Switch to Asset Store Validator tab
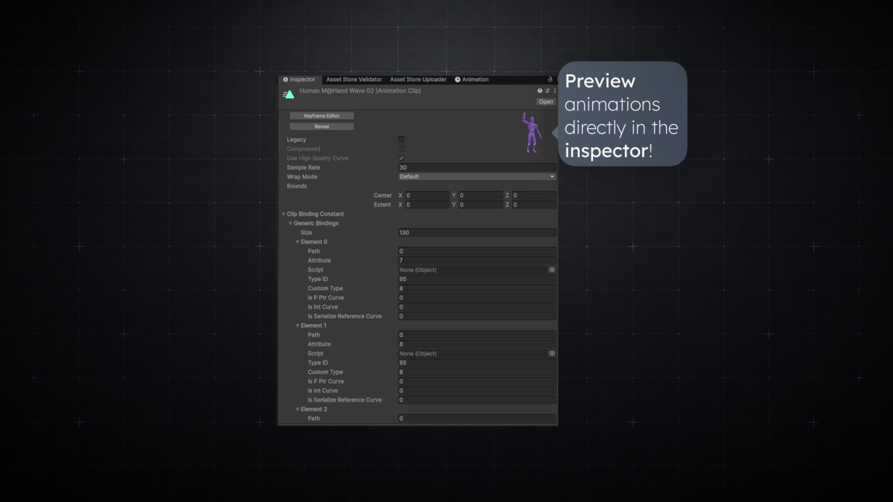 (354, 80)
